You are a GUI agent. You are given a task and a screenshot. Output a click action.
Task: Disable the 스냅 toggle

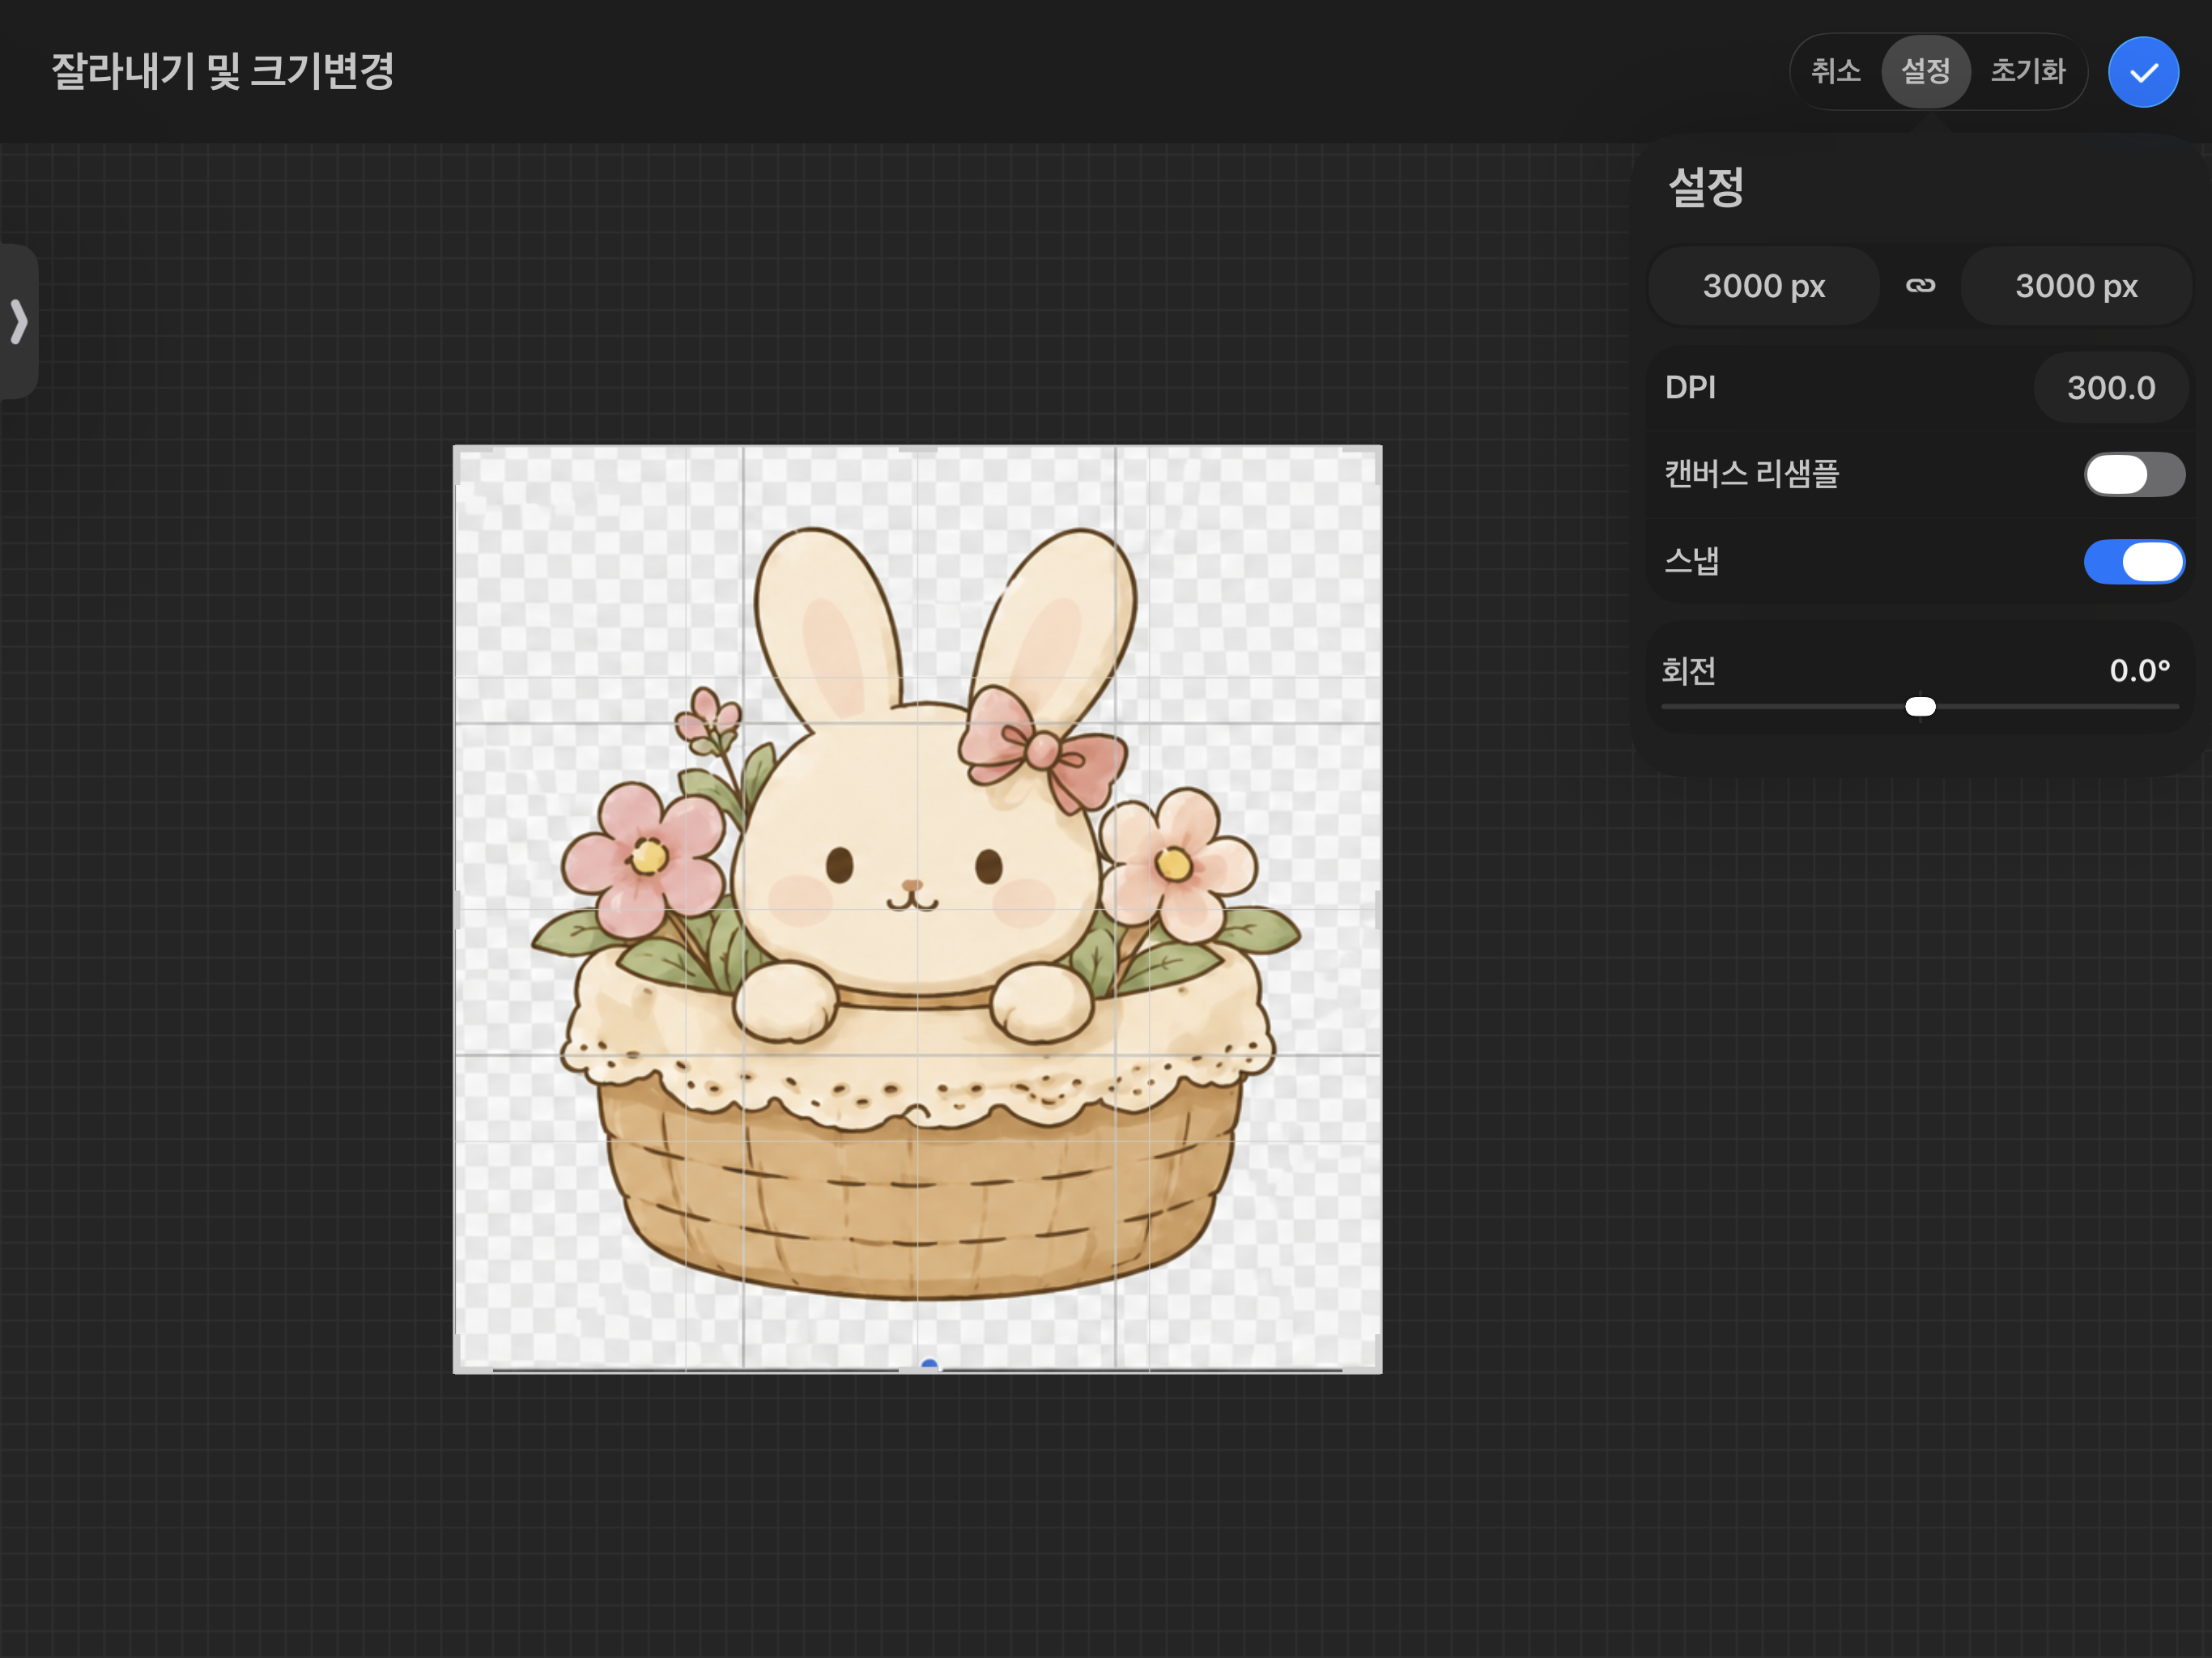tap(2134, 562)
